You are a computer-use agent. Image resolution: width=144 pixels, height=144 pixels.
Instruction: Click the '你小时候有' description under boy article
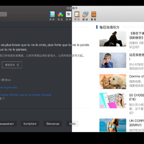(x=136, y=66)
